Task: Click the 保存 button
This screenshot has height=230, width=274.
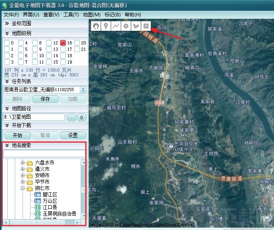Action: 45,99
